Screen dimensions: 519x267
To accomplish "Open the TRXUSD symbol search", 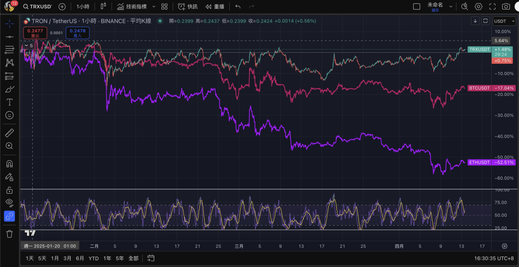I will click(x=37, y=7).
